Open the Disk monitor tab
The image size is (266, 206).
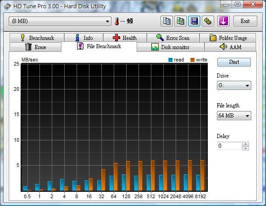171,47
